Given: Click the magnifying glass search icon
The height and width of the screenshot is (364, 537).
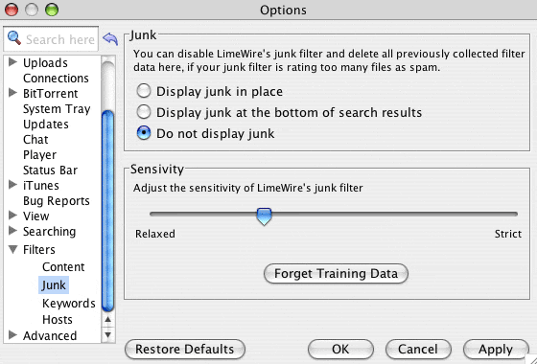Looking at the screenshot, I should (x=14, y=38).
